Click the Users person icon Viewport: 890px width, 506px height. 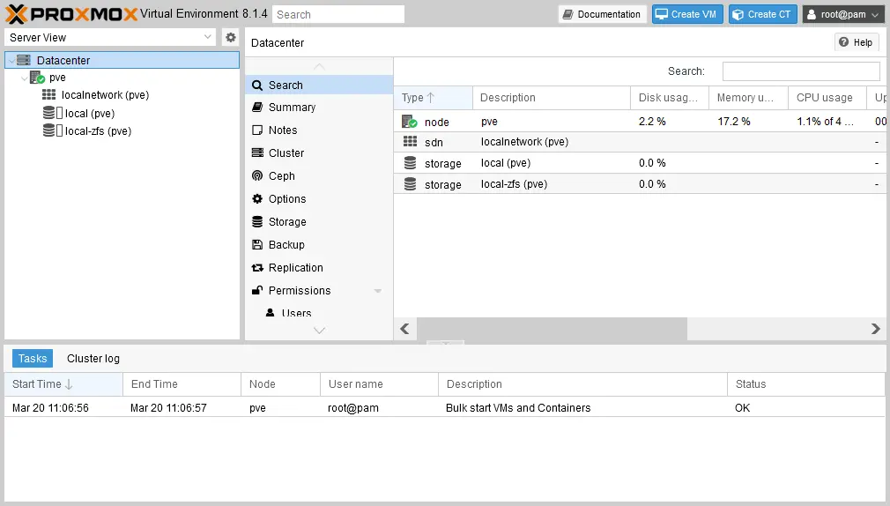coord(271,312)
